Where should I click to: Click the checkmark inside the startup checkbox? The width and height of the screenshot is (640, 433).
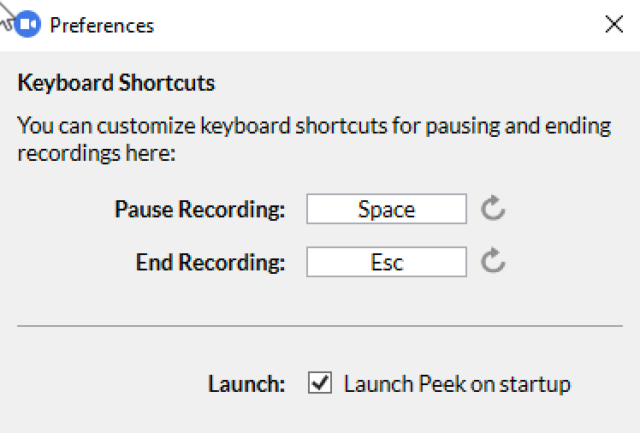point(320,383)
